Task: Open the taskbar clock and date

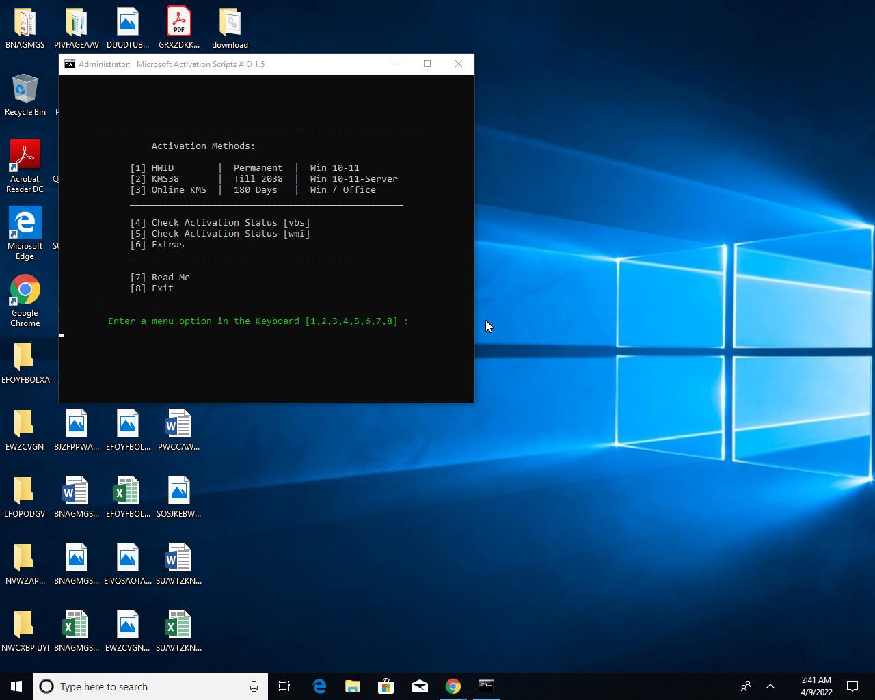Action: coord(816,686)
